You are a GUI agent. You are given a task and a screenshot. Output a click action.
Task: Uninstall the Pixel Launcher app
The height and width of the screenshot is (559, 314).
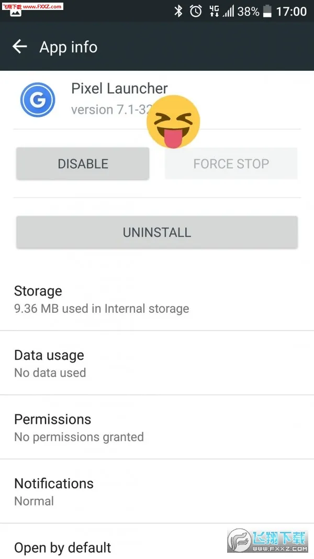(156, 232)
